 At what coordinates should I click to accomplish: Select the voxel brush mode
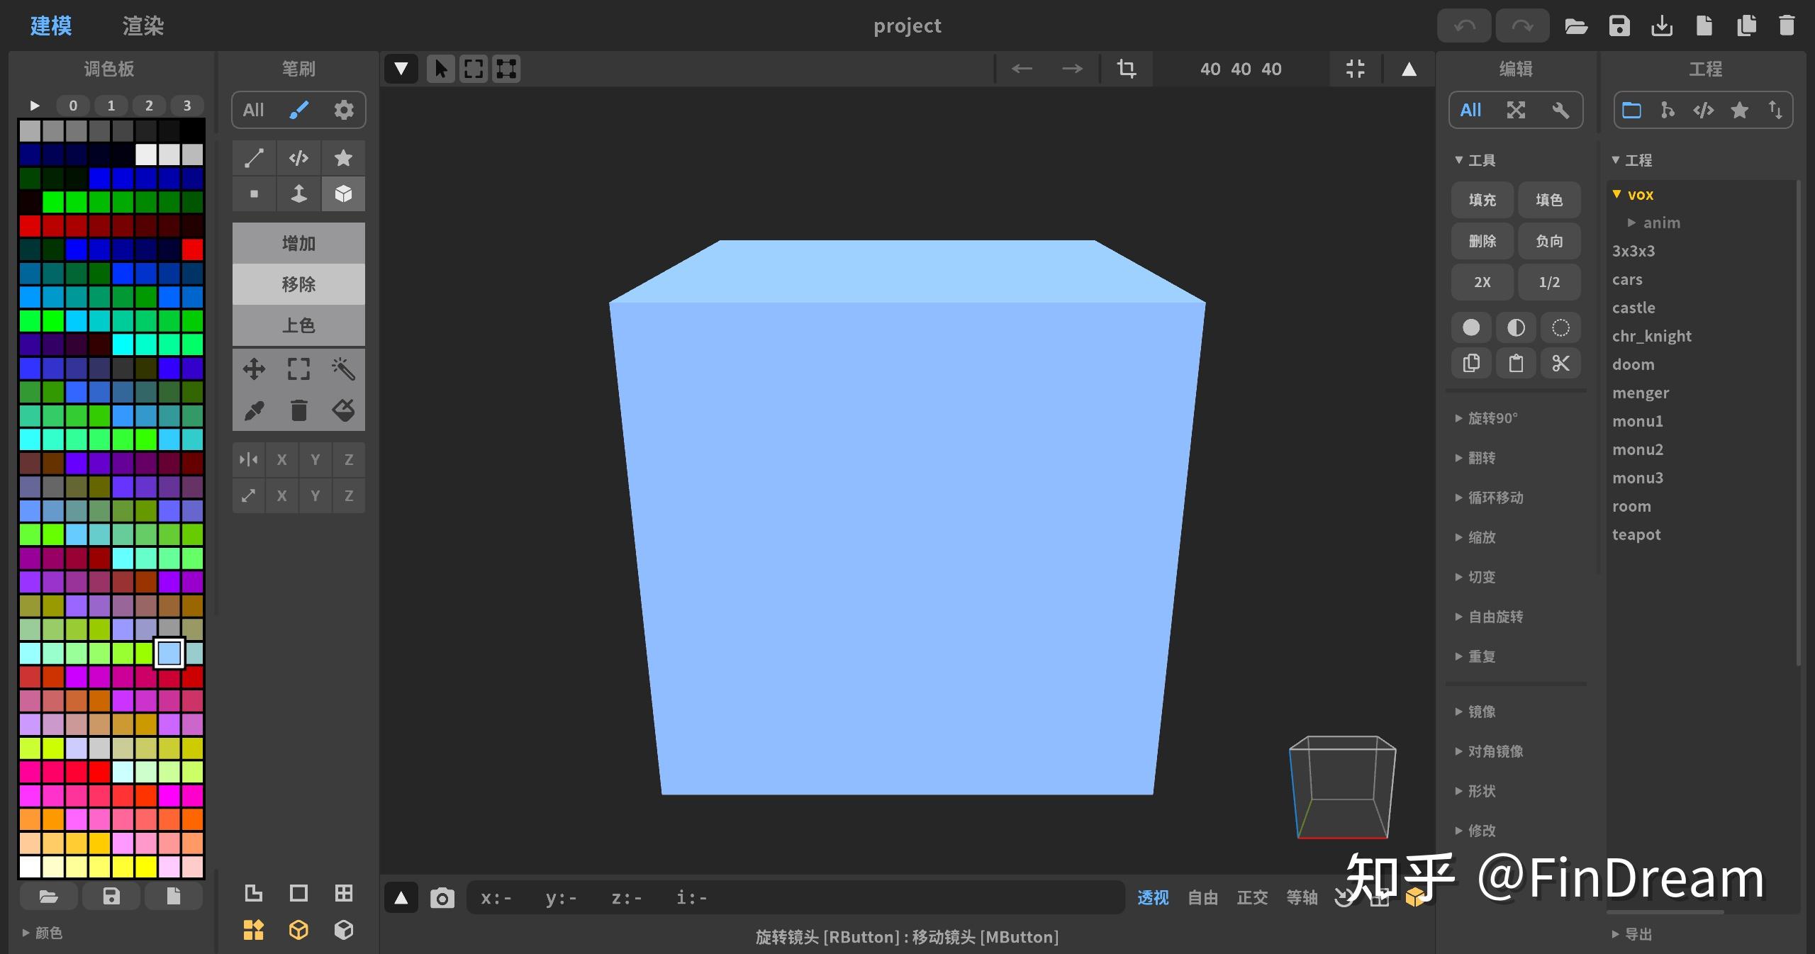[254, 193]
